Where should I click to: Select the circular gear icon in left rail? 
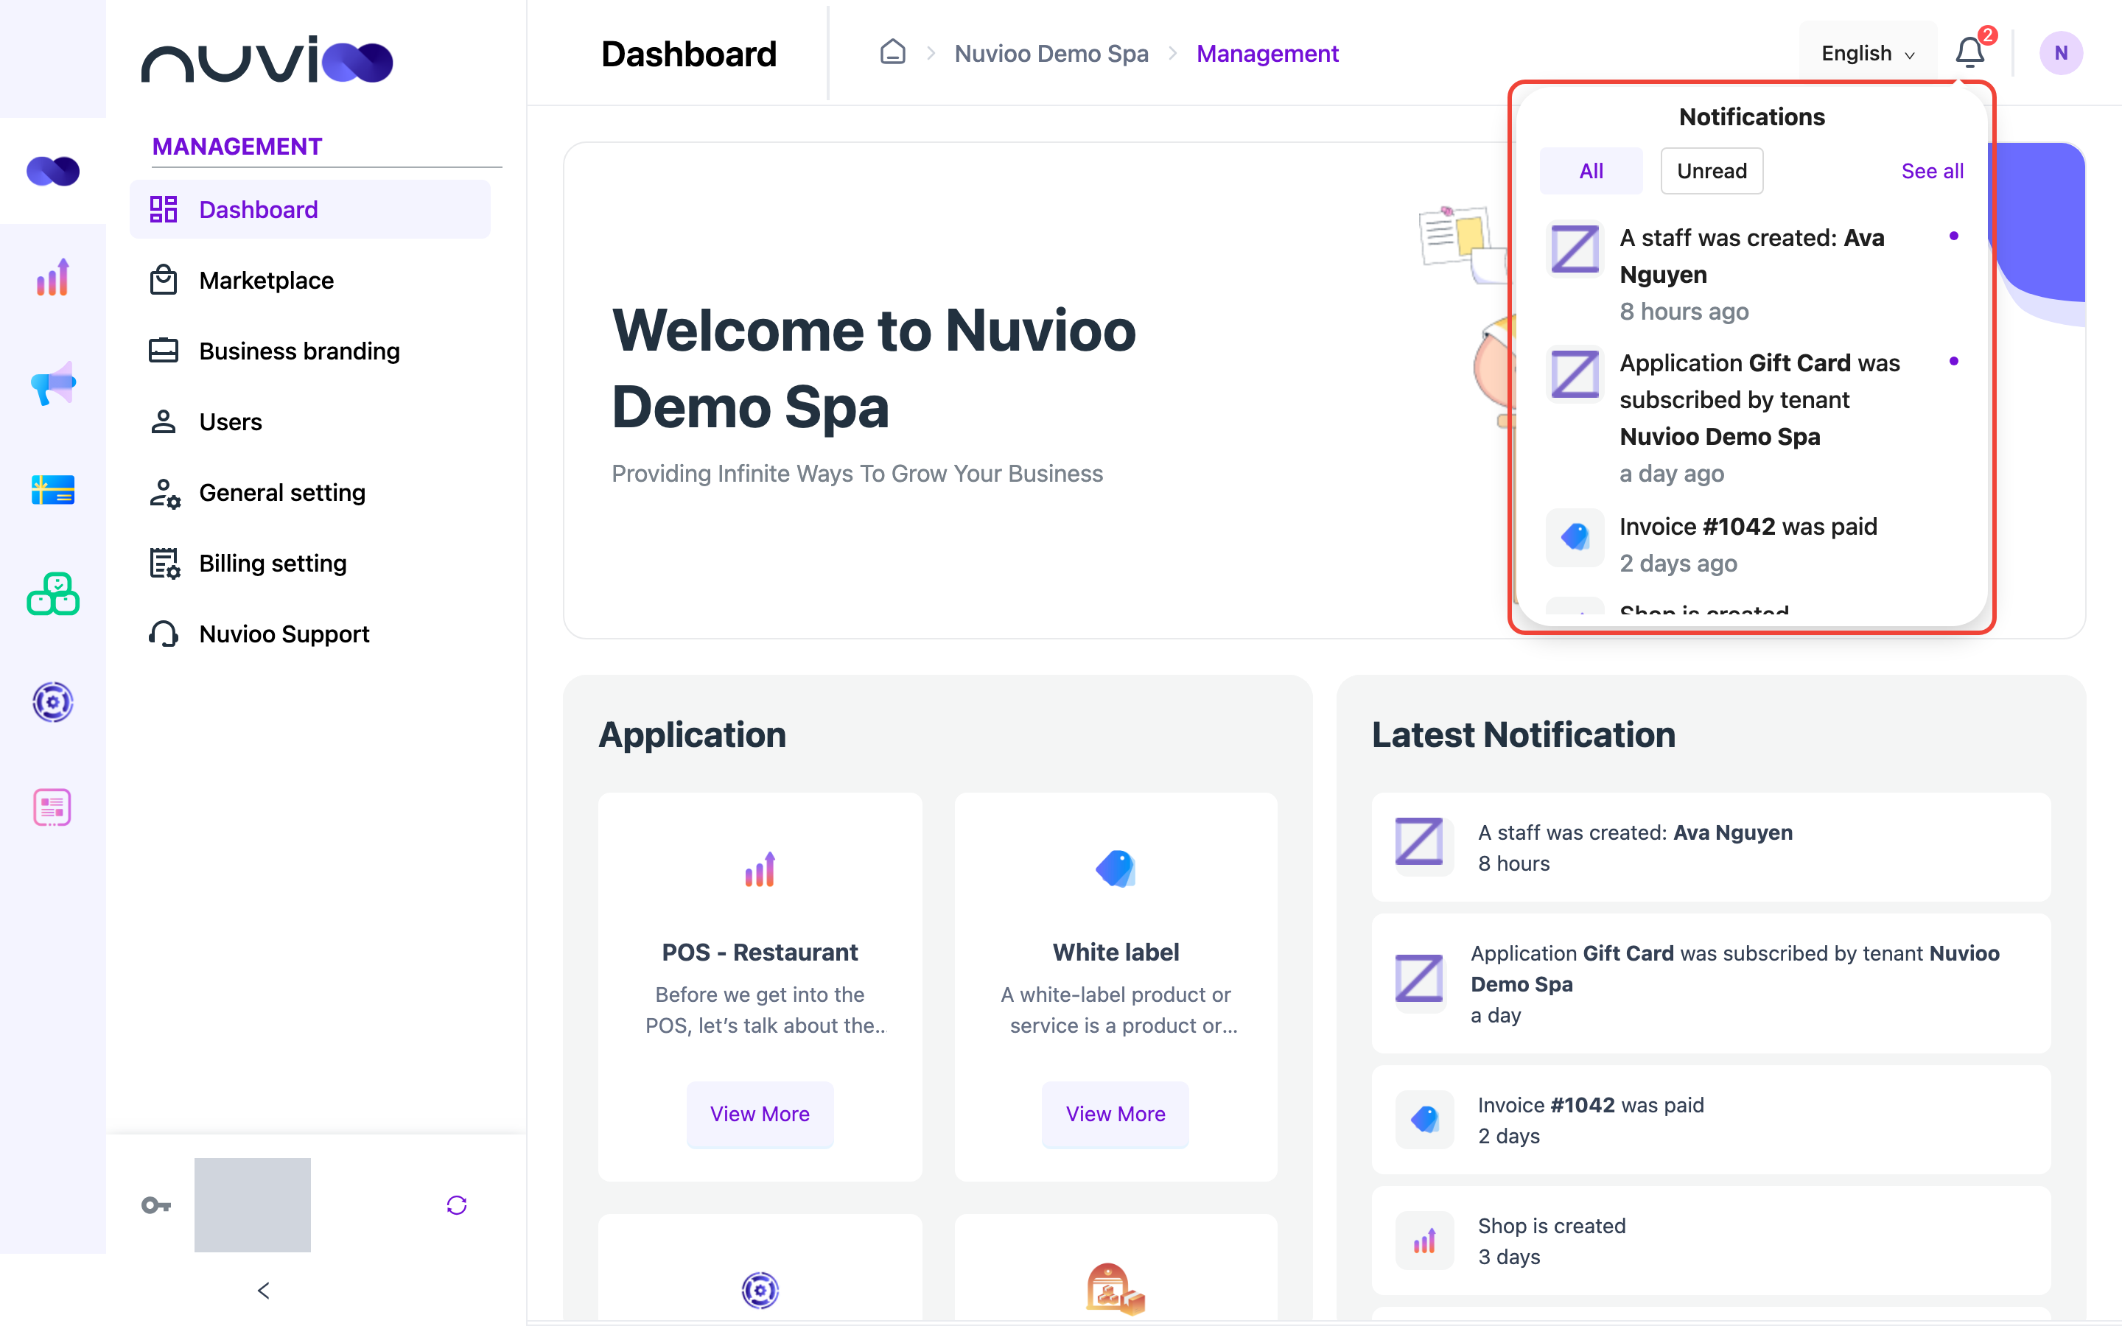(x=52, y=701)
